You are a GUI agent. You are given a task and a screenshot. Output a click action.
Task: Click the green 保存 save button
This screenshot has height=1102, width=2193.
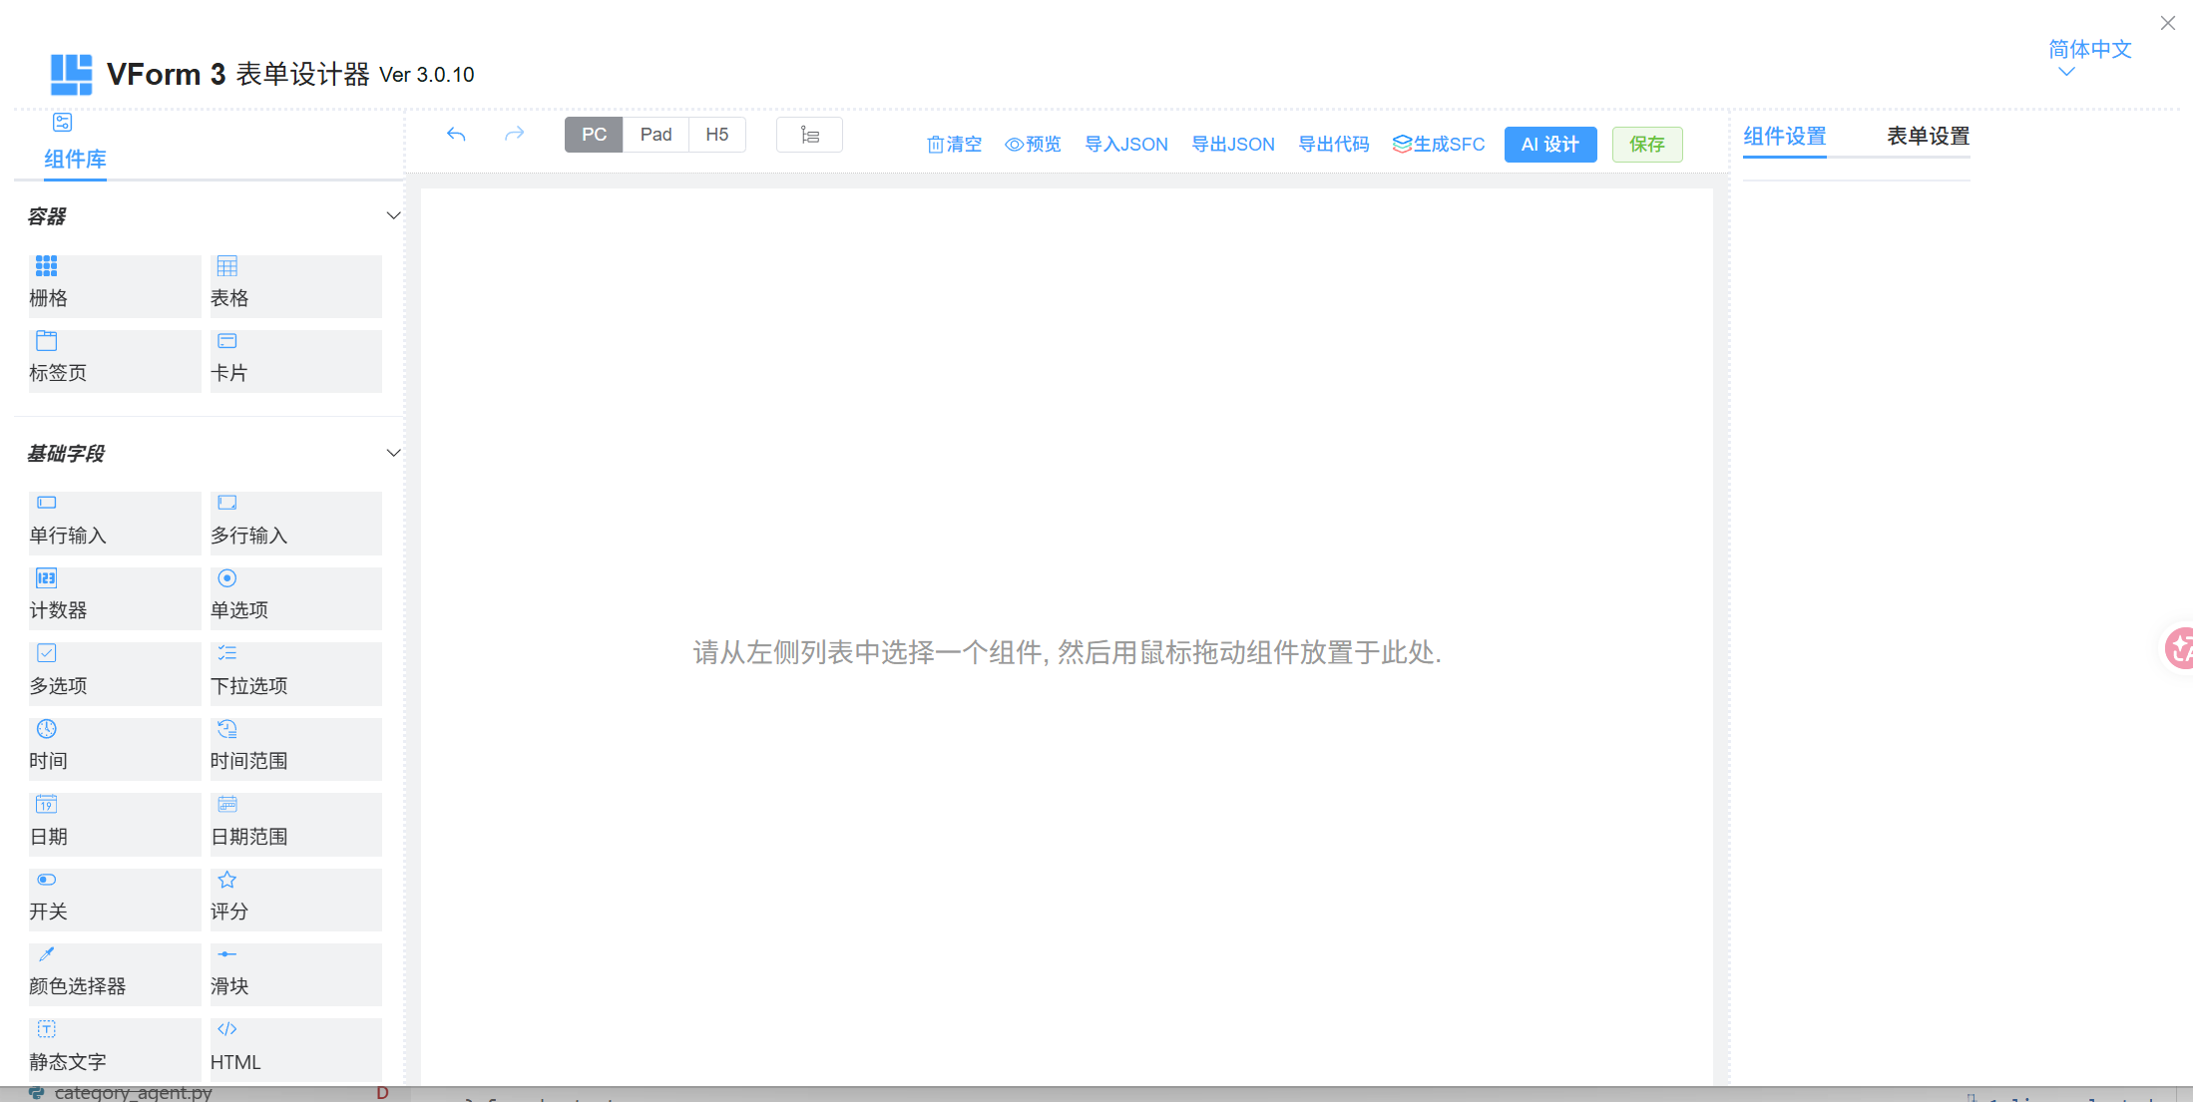pyautogui.click(x=1647, y=145)
